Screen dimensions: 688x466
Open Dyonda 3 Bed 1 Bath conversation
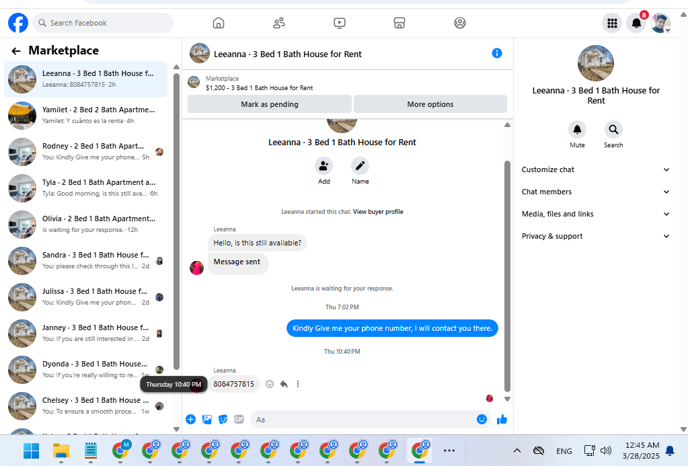coord(85,370)
